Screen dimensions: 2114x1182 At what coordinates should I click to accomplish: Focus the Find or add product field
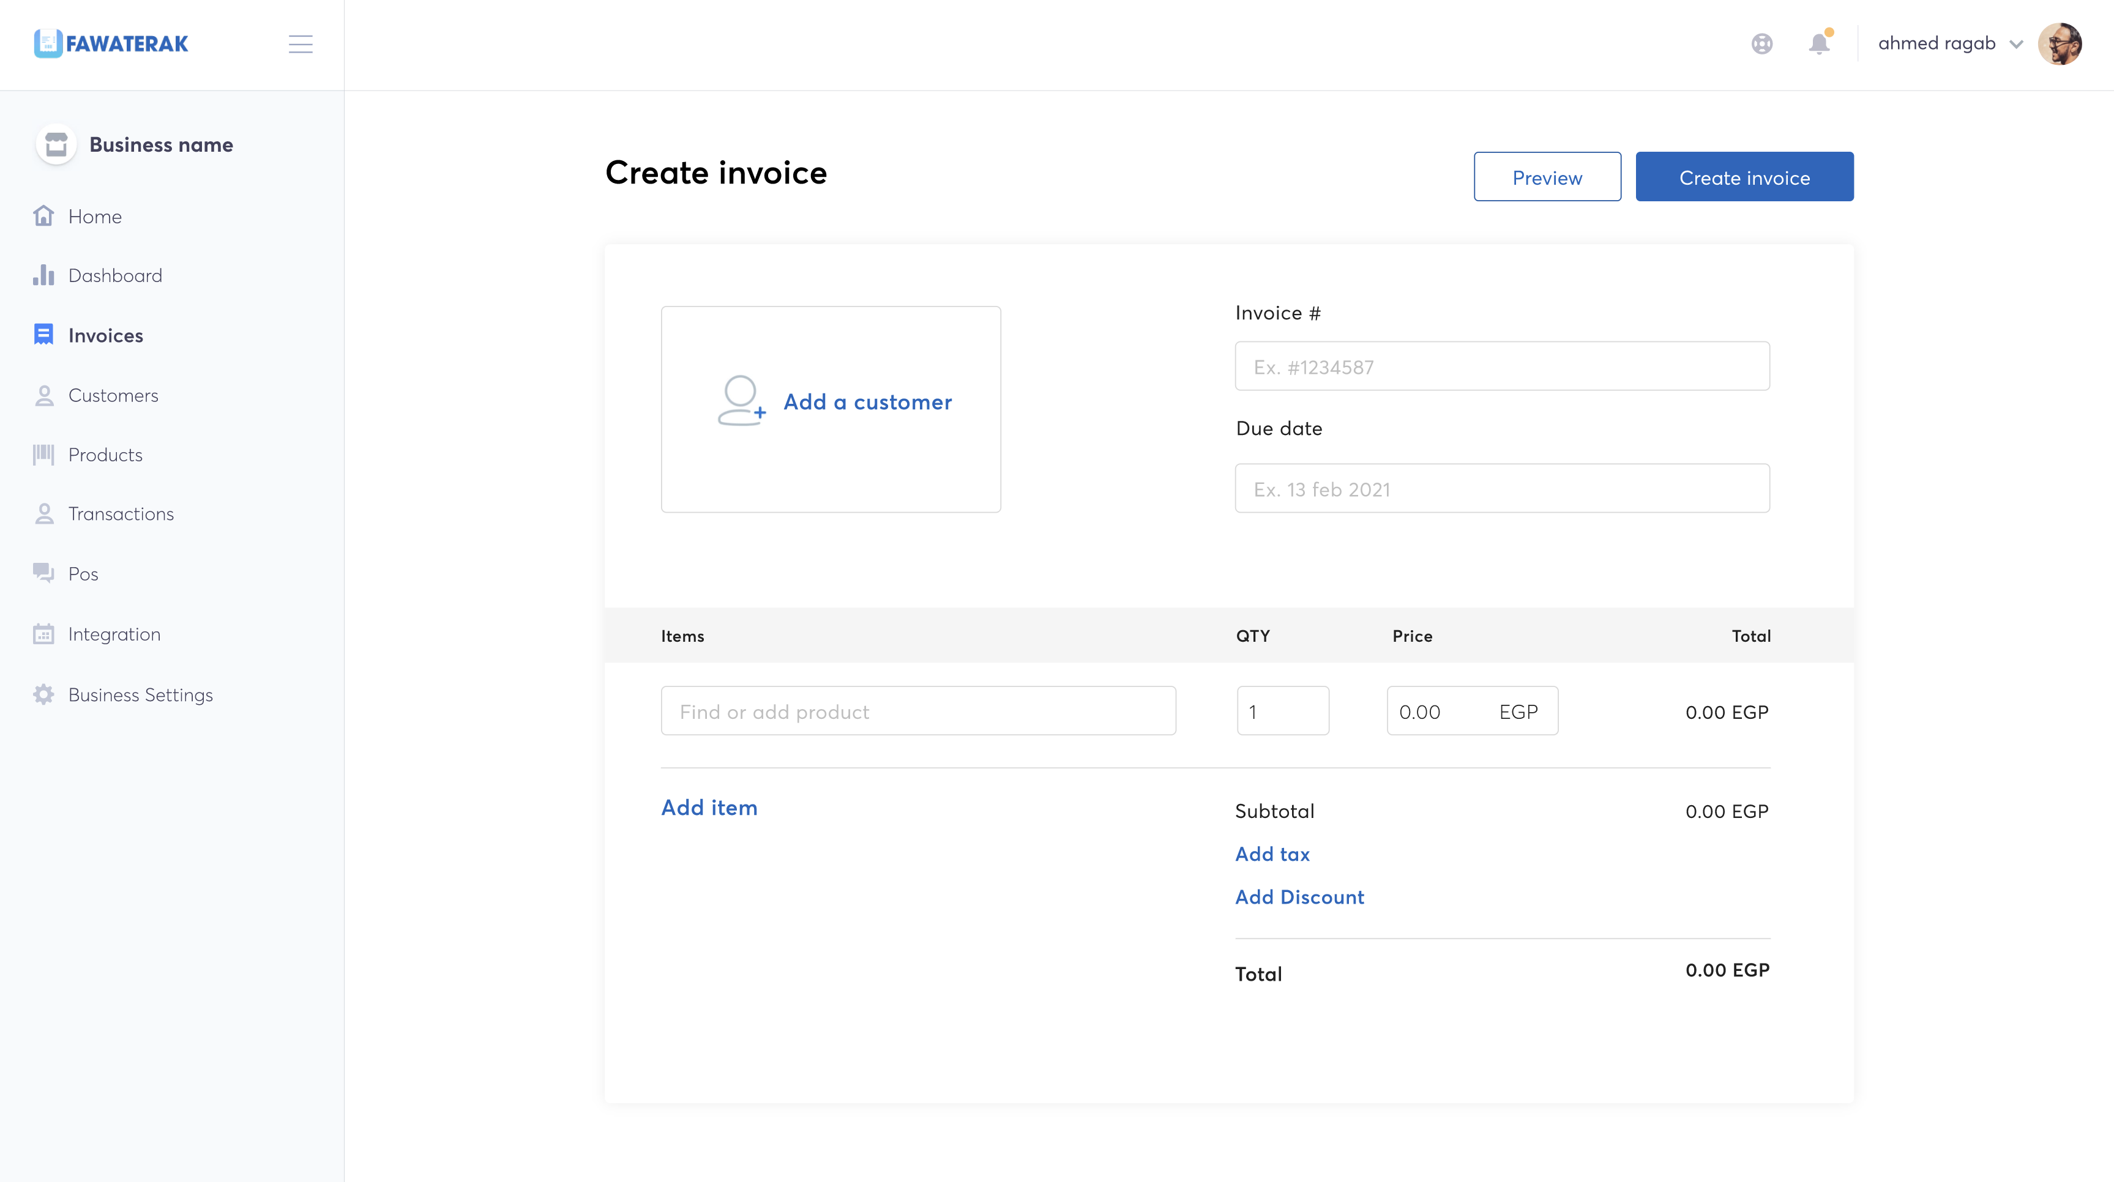click(917, 710)
